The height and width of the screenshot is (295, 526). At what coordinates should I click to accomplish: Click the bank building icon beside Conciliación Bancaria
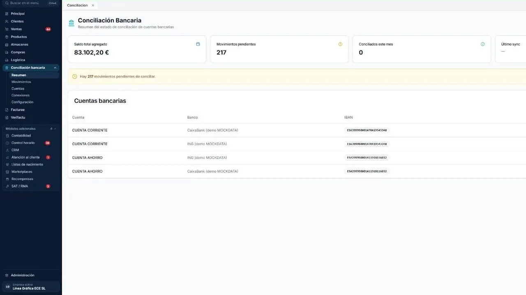72,23
